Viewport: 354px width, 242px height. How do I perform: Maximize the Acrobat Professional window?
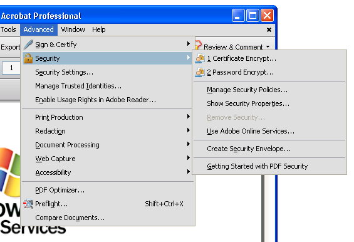[x=252, y=16]
